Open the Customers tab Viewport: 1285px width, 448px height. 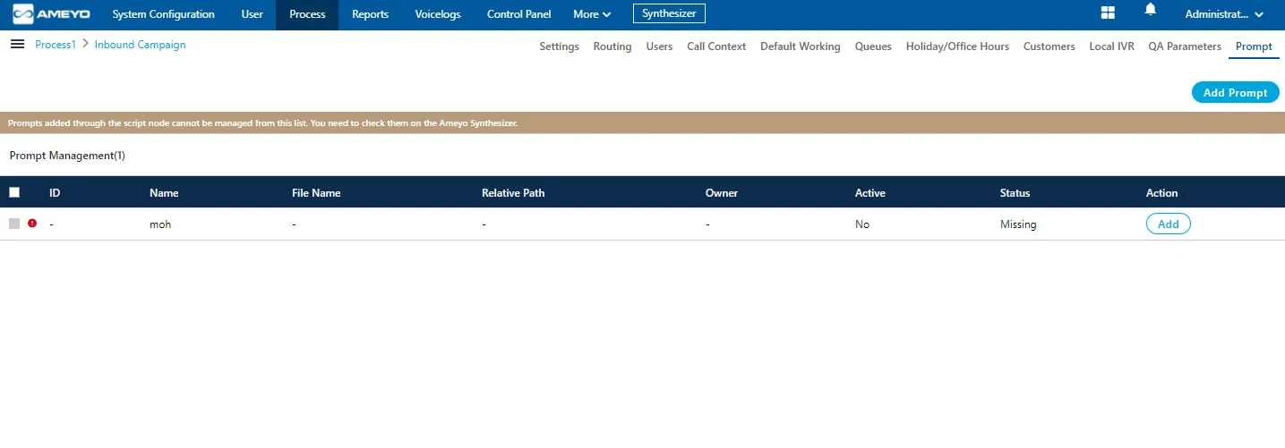pyautogui.click(x=1049, y=46)
